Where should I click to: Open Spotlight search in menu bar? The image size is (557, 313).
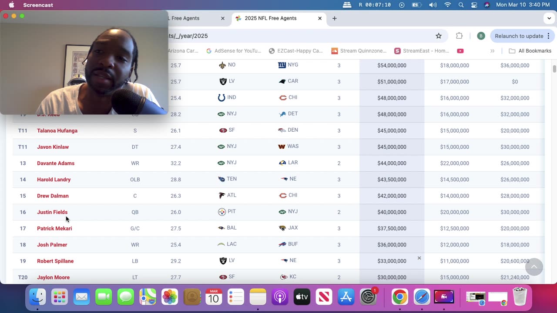click(461, 5)
